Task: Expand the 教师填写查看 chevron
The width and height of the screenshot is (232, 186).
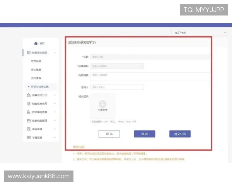Action: [55, 112]
